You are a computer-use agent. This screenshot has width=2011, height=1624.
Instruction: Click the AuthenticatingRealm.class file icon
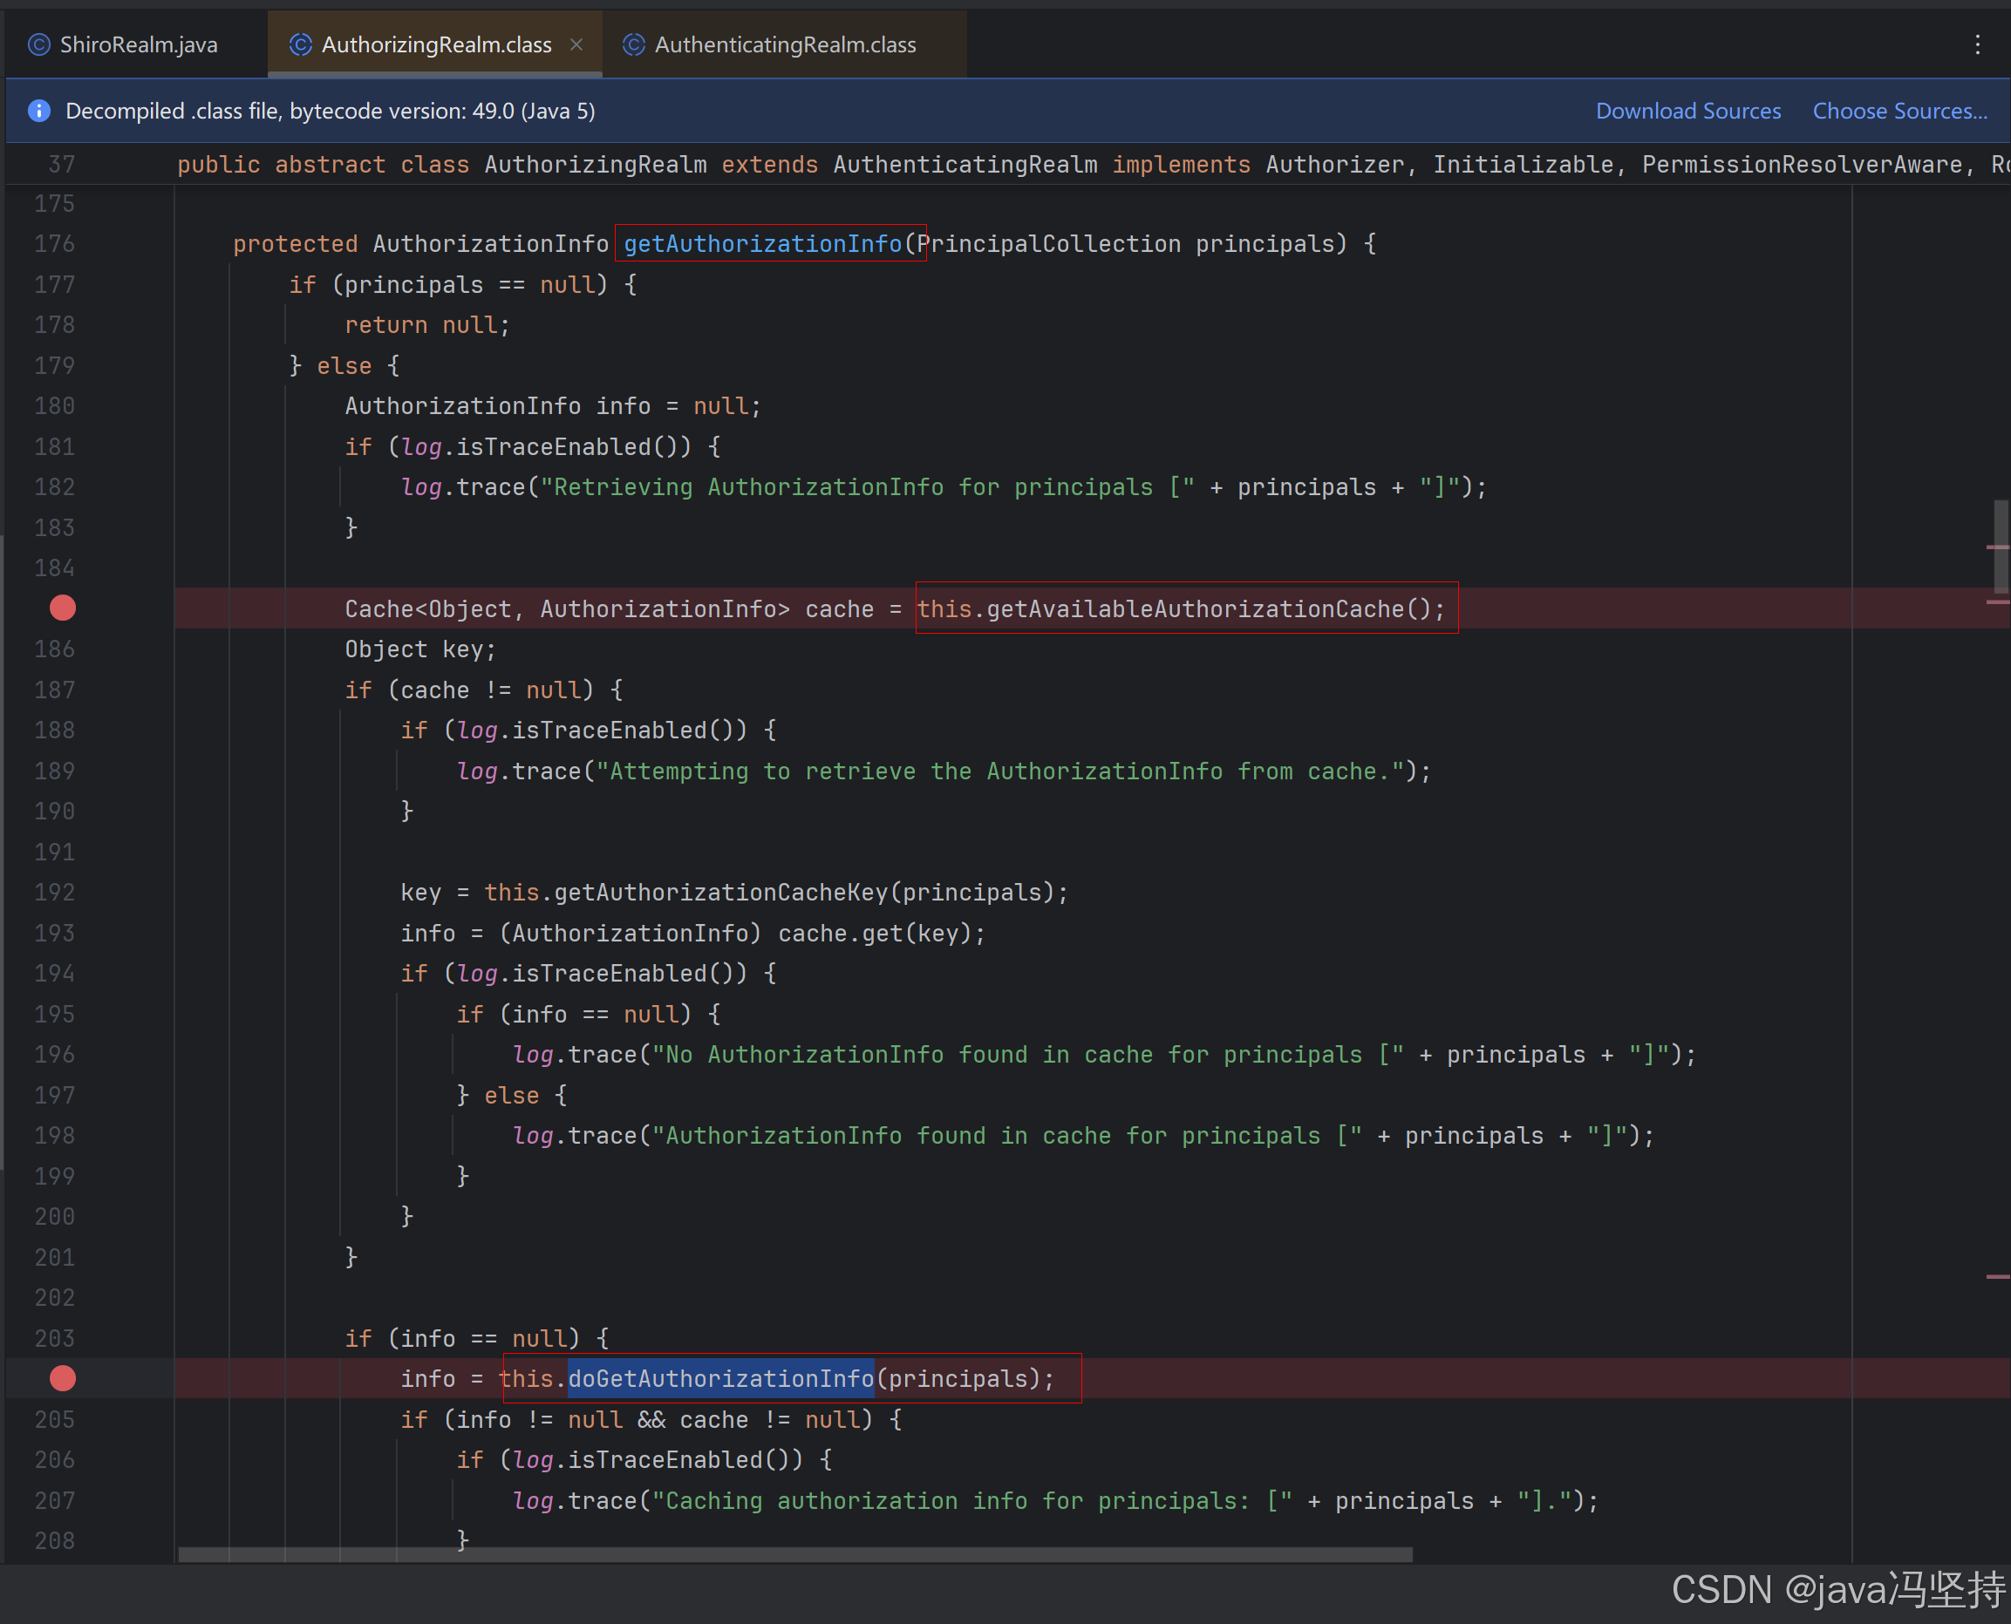tap(633, 44)
